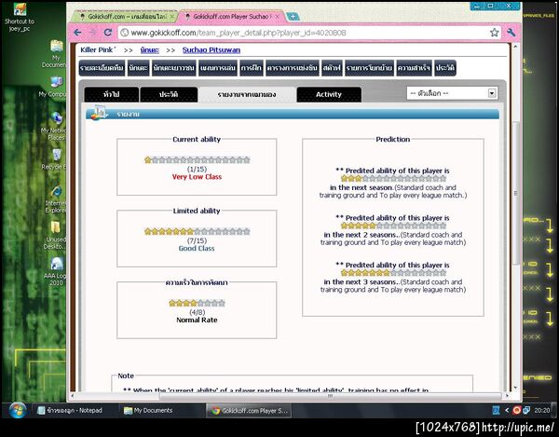Image resolution: width=559 pixels, height=437 pixels.
Task: Switch to the Notepad taskbar button
Action: click(x=73, y=411)
